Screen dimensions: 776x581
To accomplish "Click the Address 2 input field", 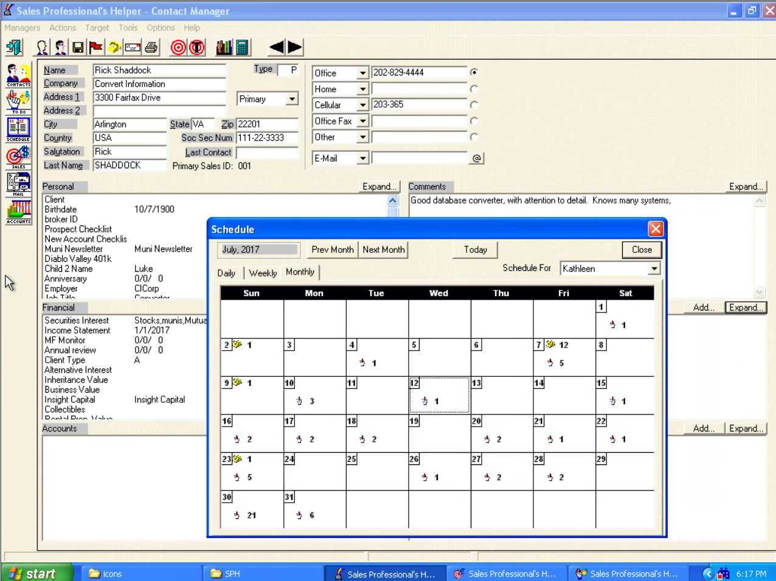I will [159, 111].
